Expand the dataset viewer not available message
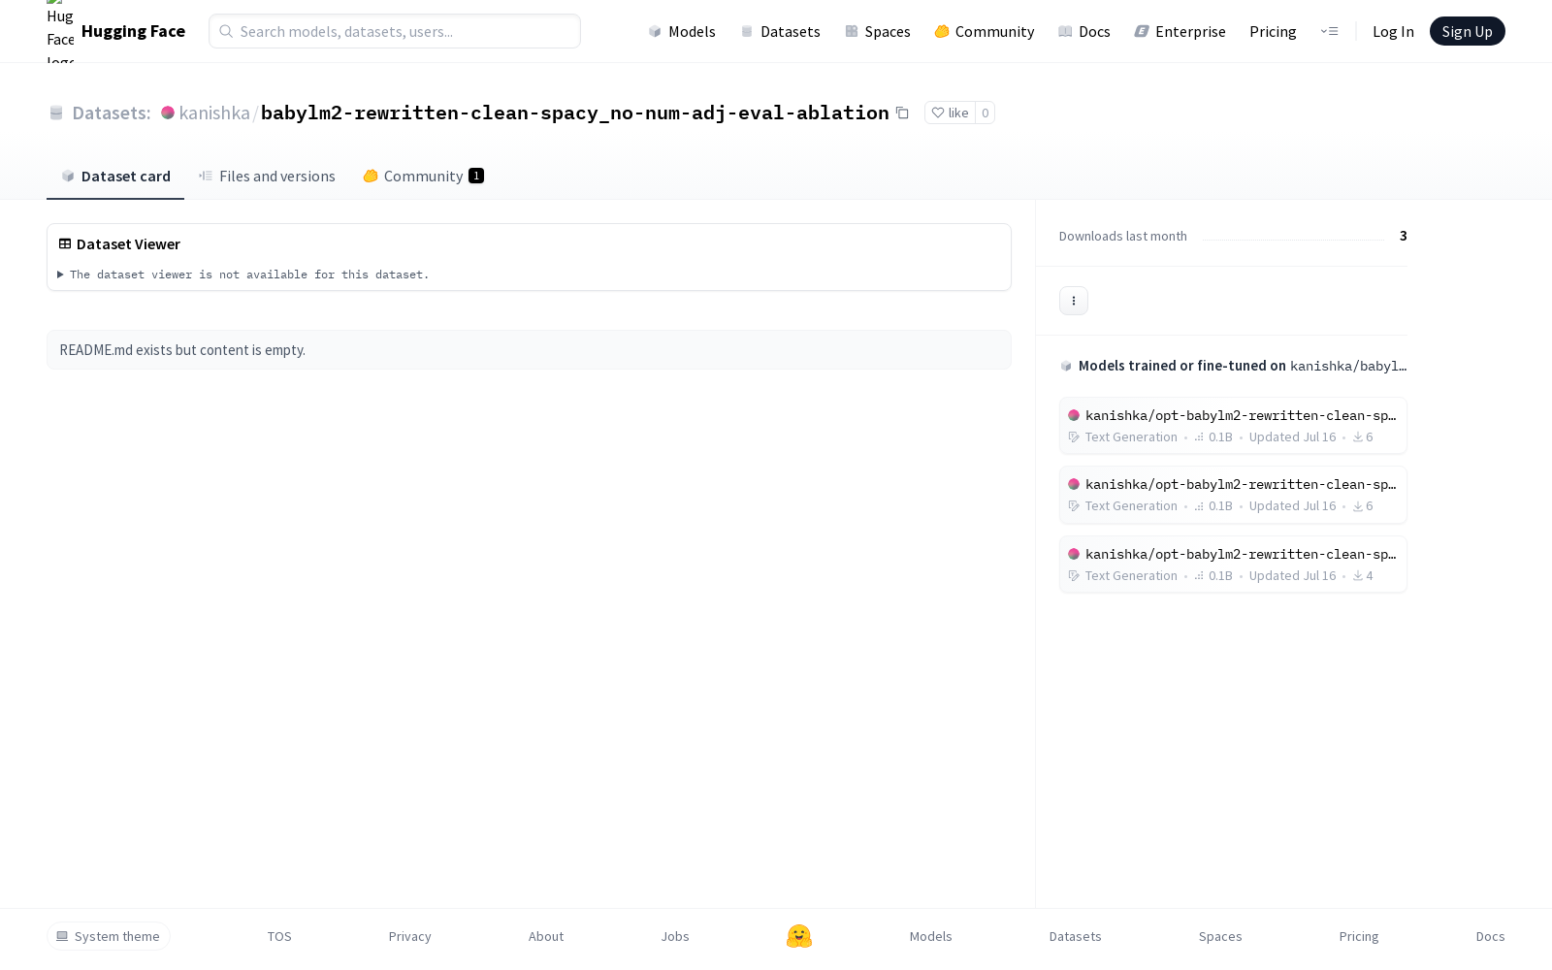Screen dimensions: 1552x970 click(242, 275)
